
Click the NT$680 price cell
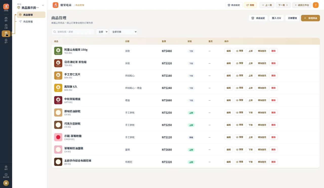coord(167,149)
